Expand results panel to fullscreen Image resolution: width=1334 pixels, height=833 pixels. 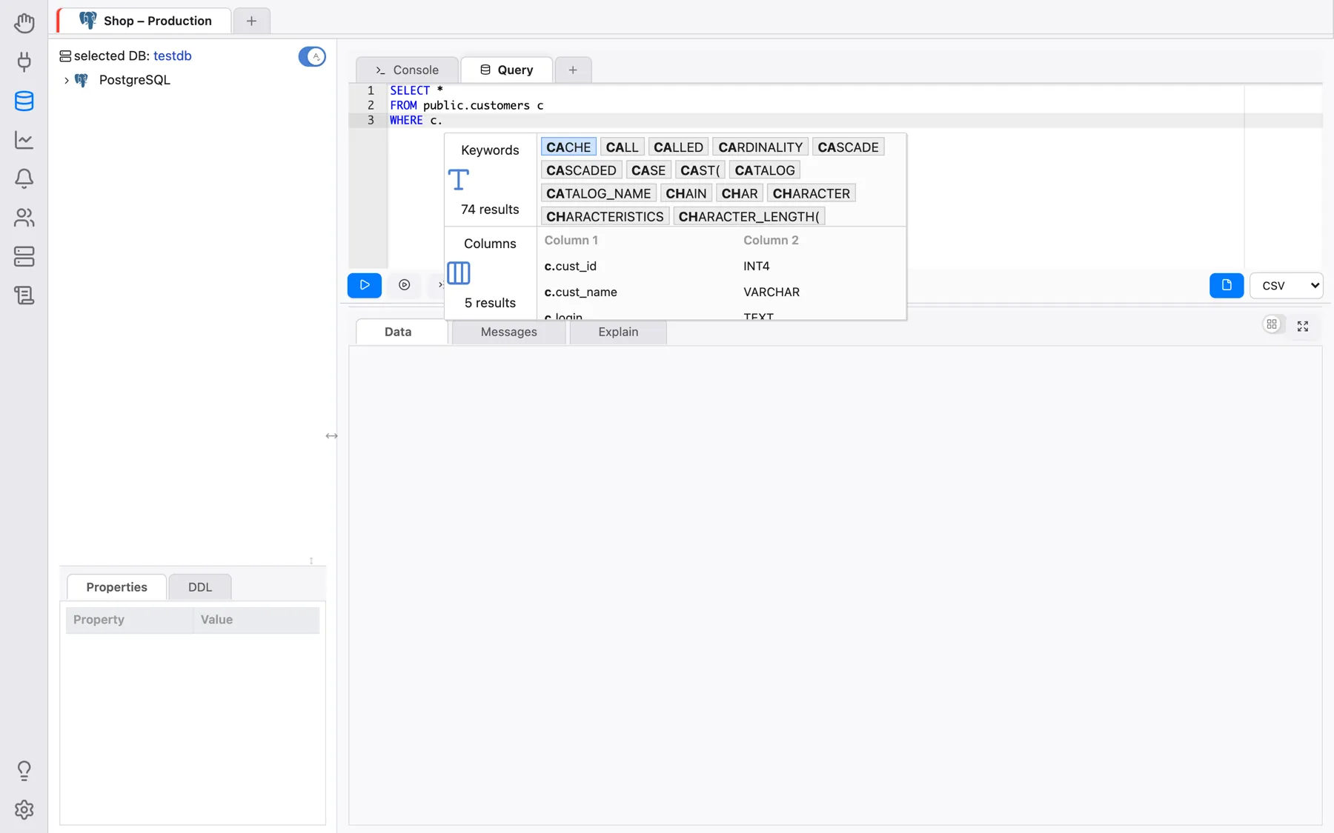(1303, 326)
